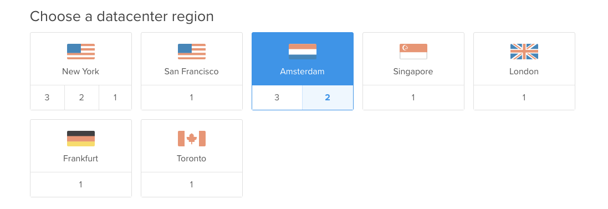Select New York datacenter 1
The height and width of the screenshot is (209, 608).
(x=115, y=98)
